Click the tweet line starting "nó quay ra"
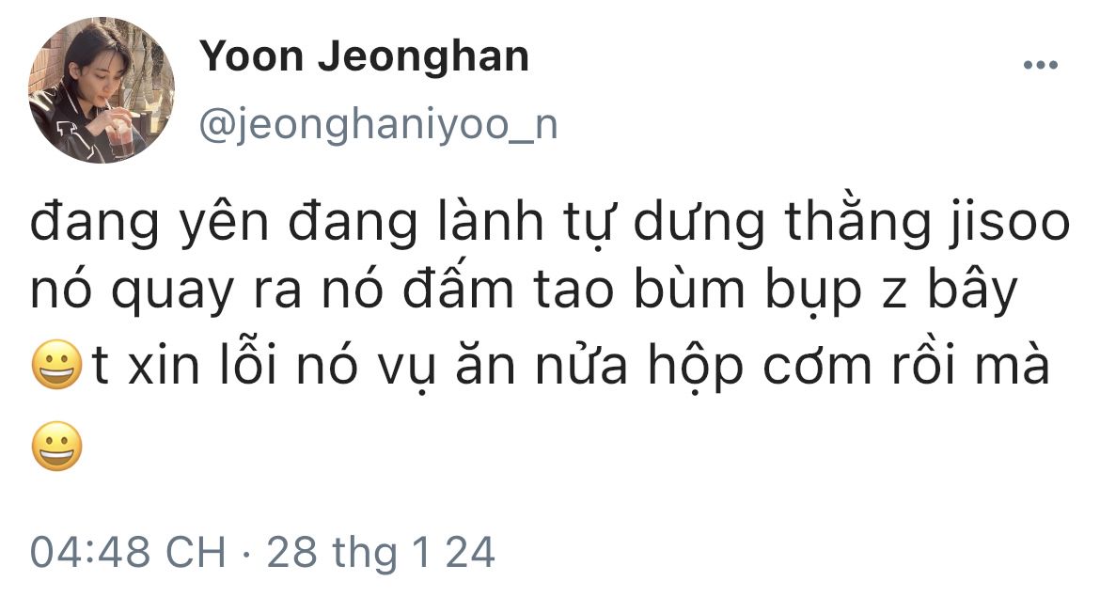 pyautogui.click(x=524, y=290)
